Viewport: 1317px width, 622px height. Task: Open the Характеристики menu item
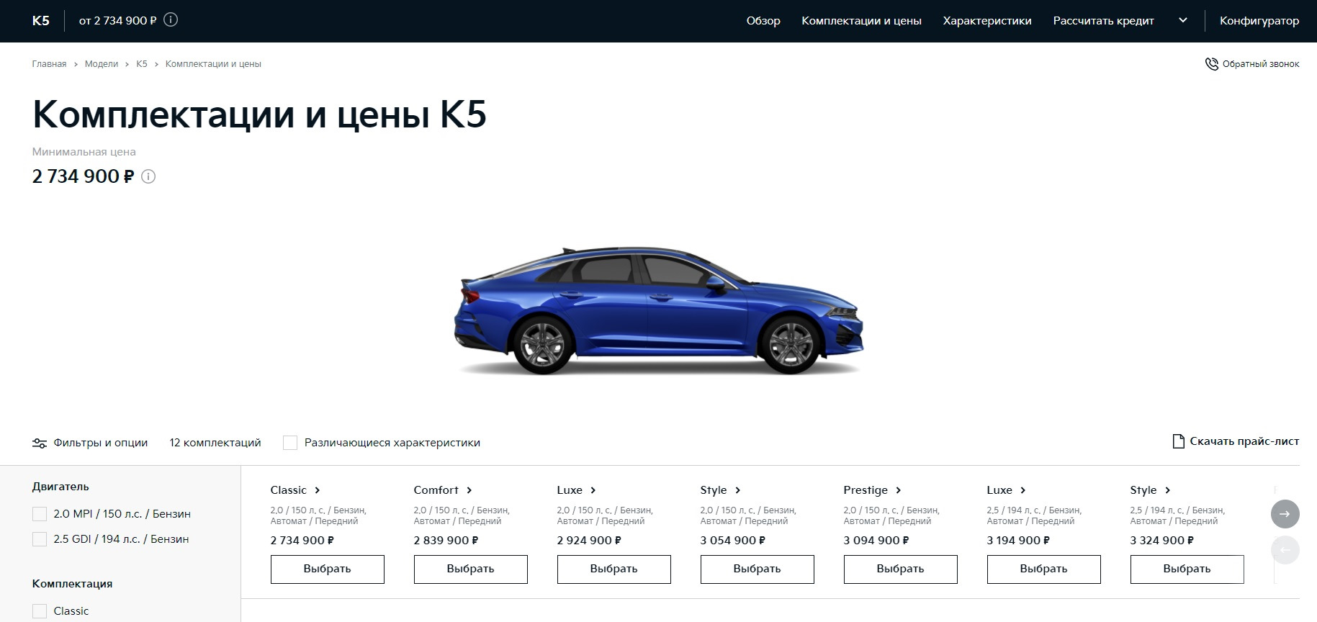(x=987, y=21)
